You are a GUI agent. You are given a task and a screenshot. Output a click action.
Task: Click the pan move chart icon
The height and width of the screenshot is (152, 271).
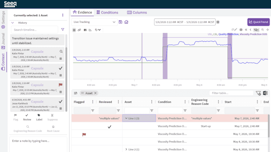pos(268,30)
